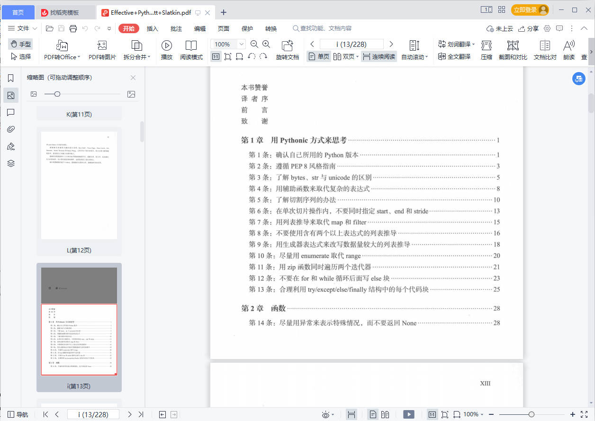Image resolution: width=595 pixels, height=421 pixels.
Task: Click the 立即登录 login button
Action: point(529,10)
